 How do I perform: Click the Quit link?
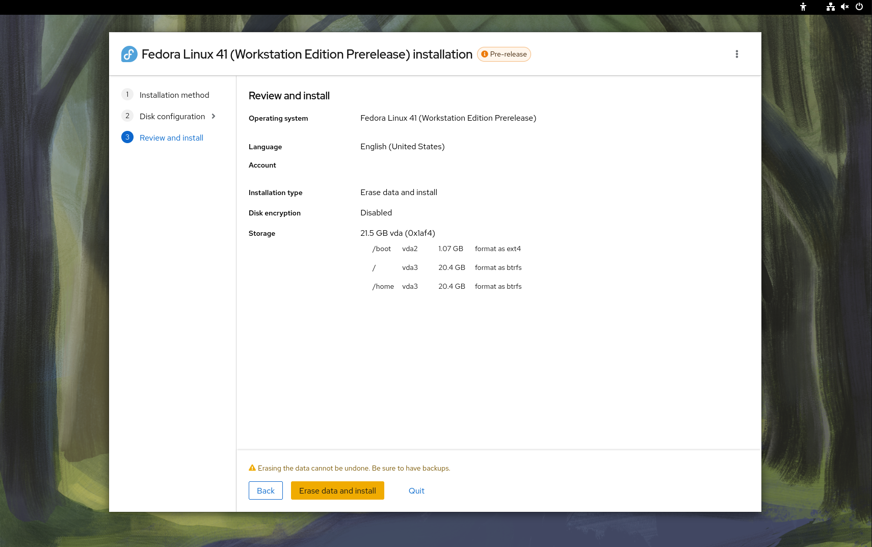pyautogui.click(x=416, y=490)
